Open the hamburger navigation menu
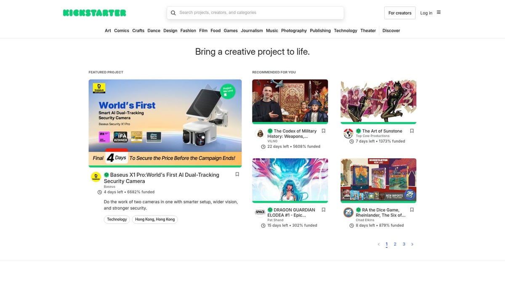505x284 pixels. (438, 12)
